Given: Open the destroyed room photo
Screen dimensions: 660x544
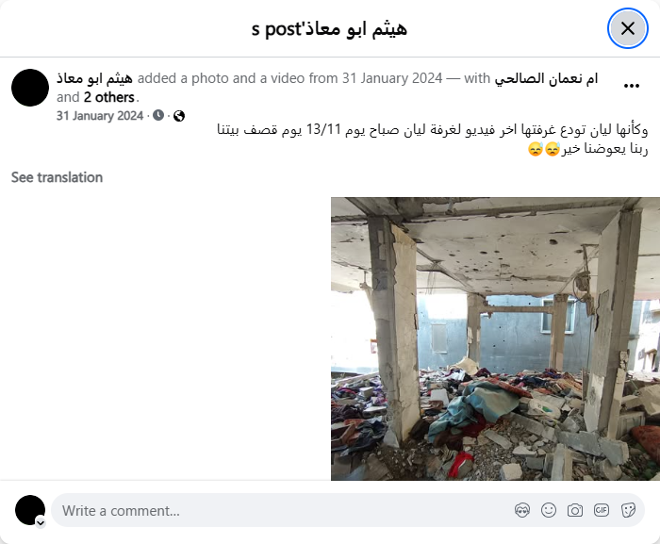Looking at the screenshot, I should click(495, 339).
